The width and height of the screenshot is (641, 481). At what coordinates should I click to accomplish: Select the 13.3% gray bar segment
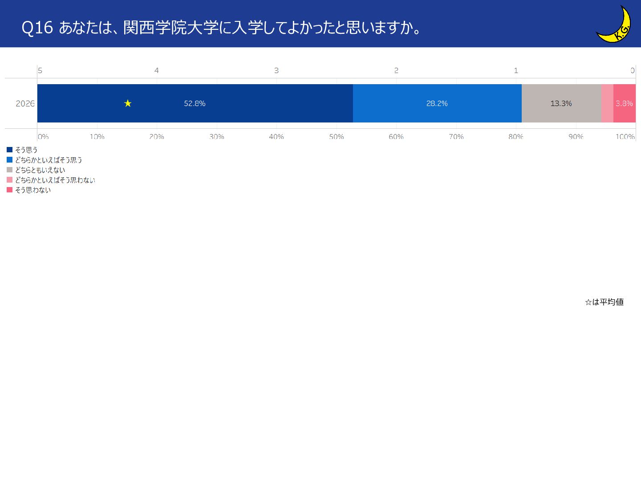click(561, 103)
